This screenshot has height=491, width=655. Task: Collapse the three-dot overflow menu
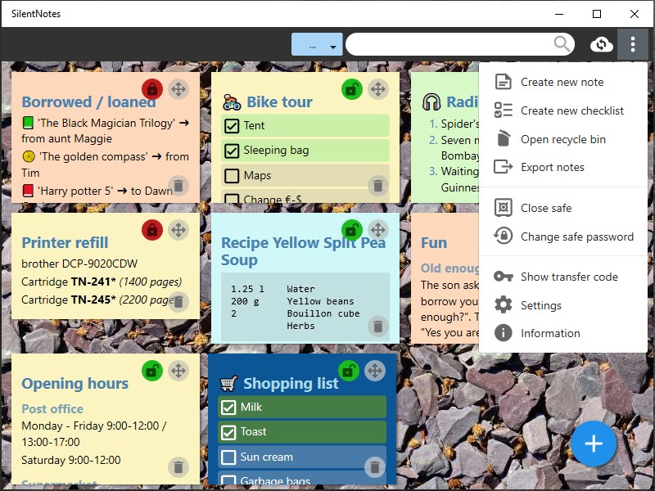click(x=632, y=44)
